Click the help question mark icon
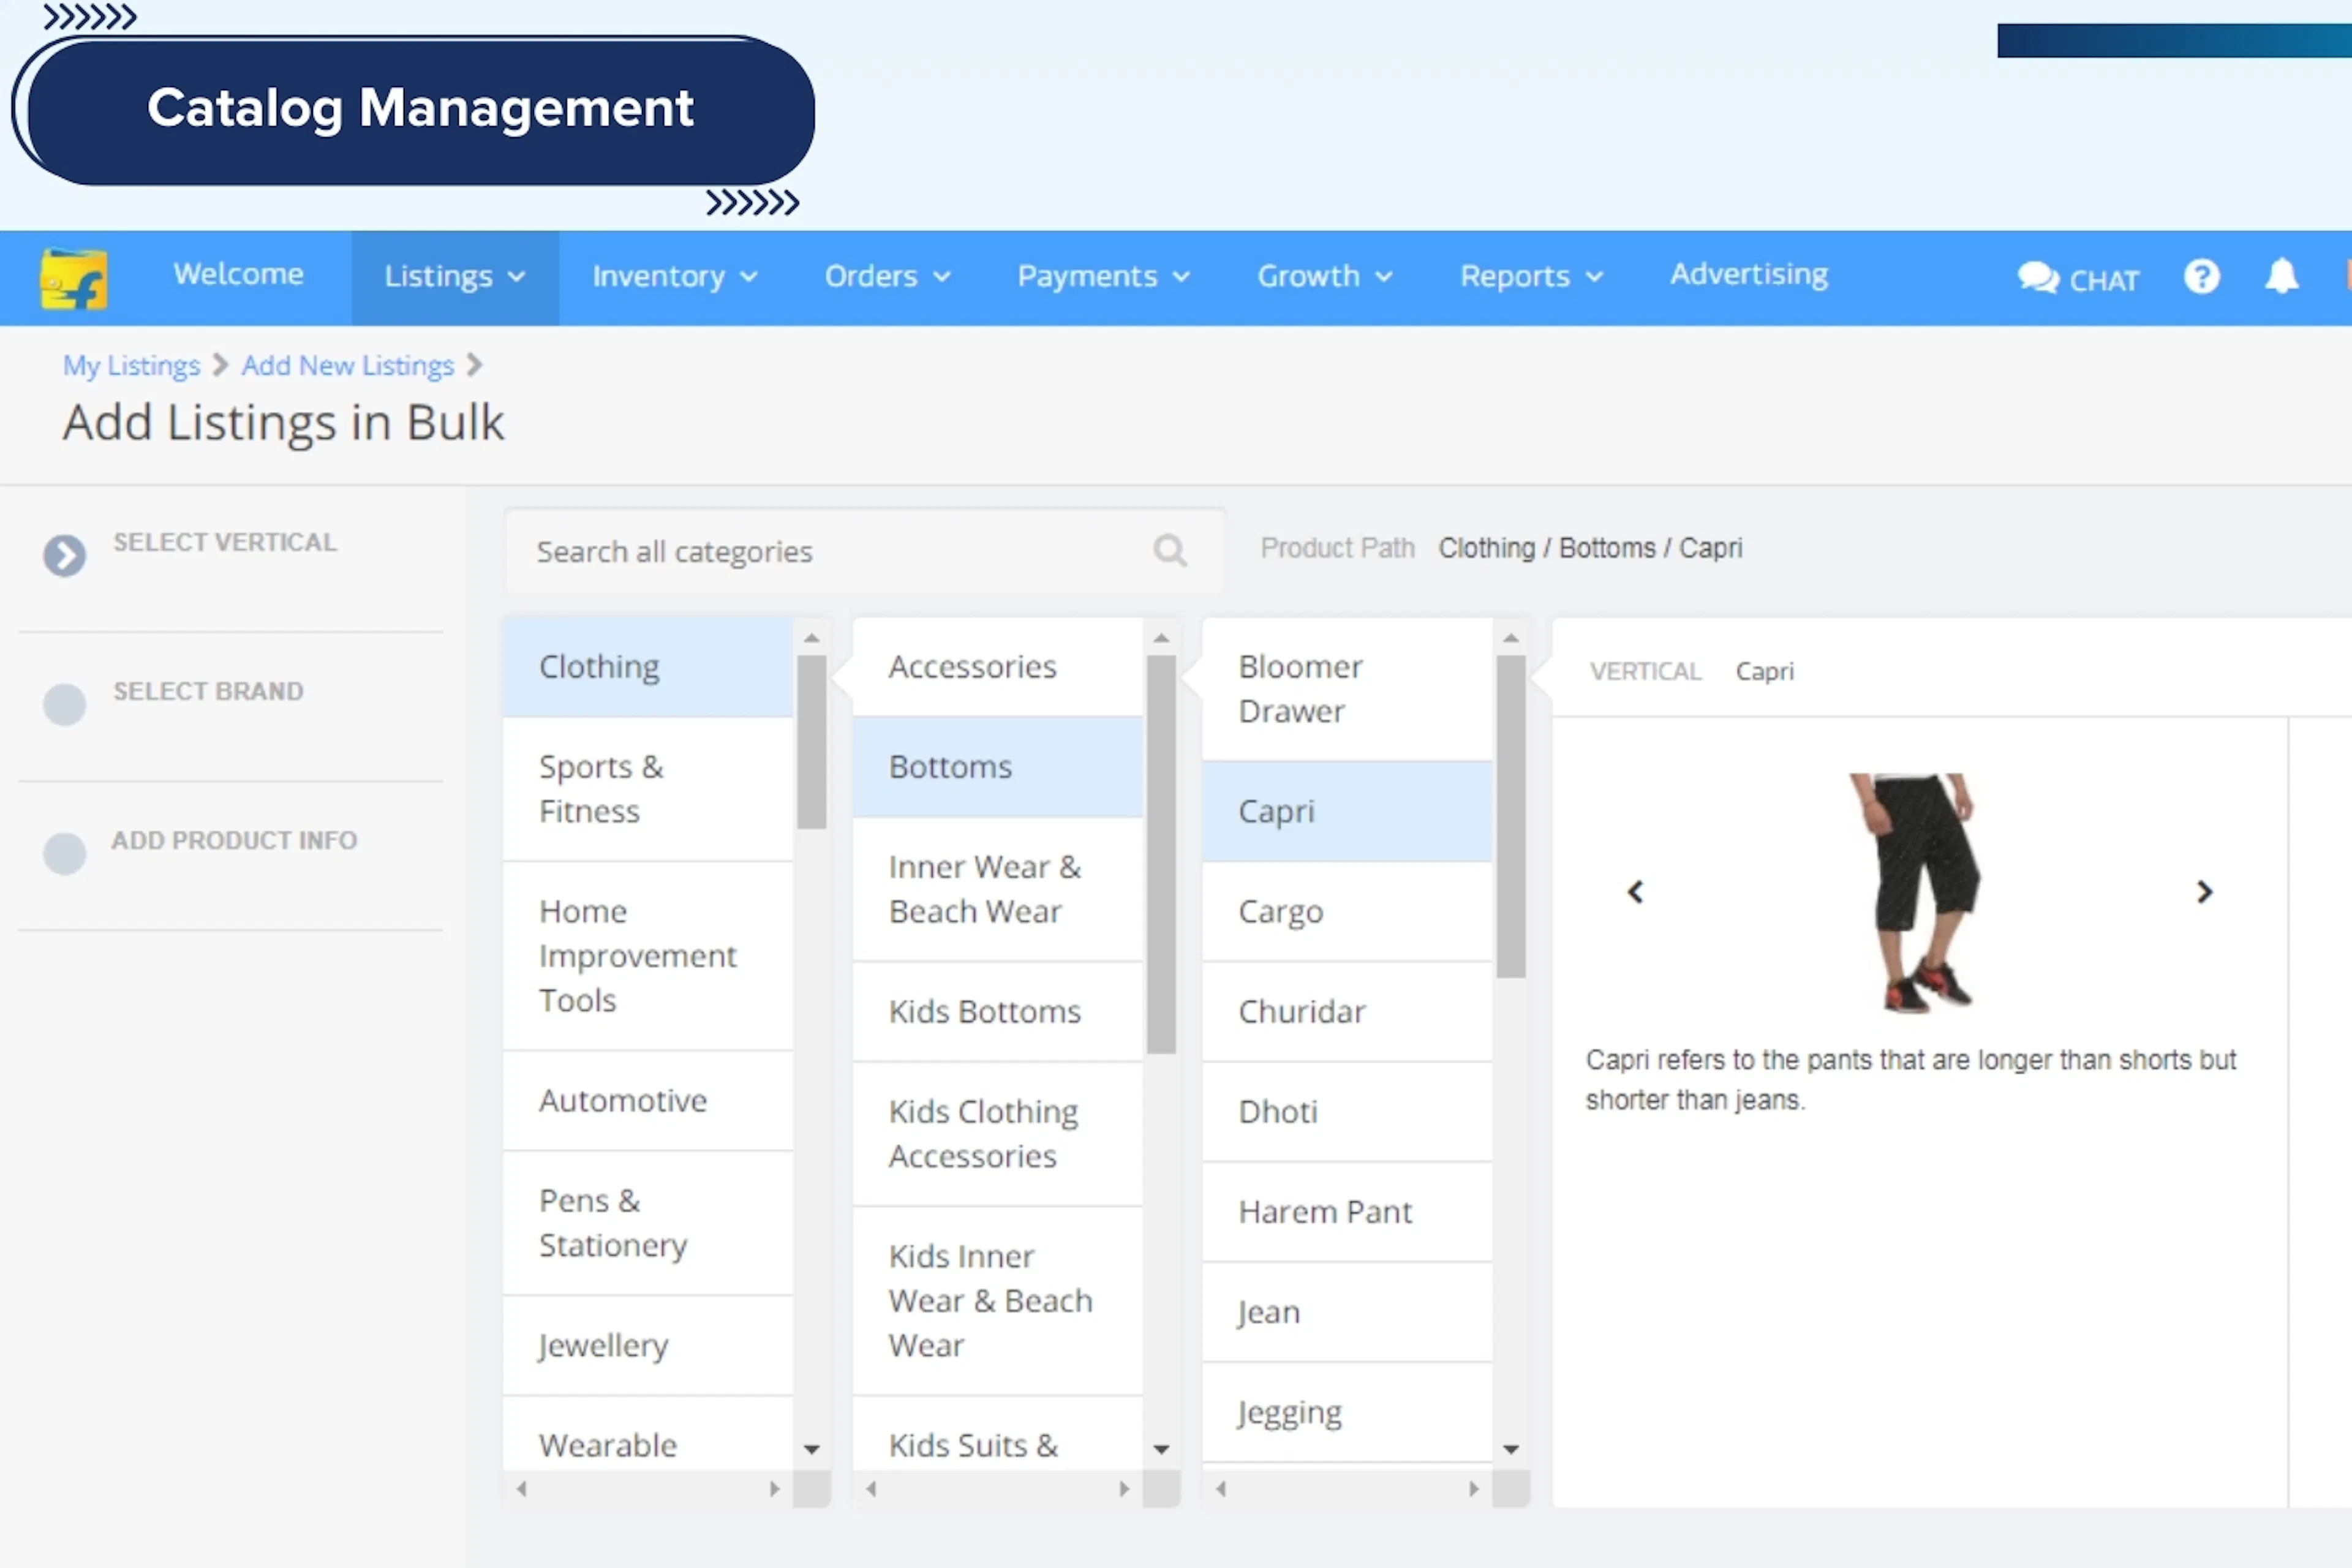The image size is (2352, 1568). 2201,276
